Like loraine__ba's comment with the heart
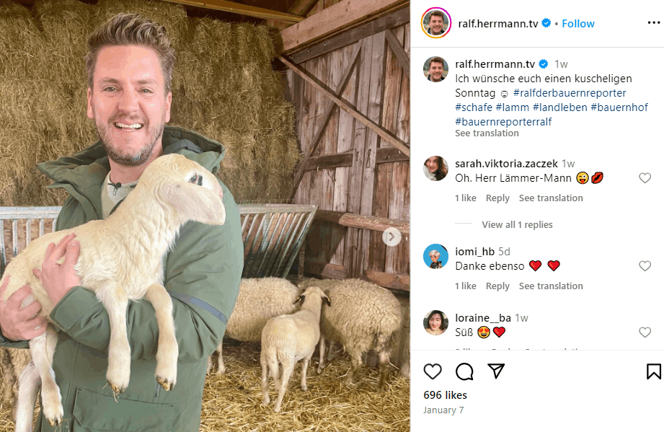 pos(645,332)
